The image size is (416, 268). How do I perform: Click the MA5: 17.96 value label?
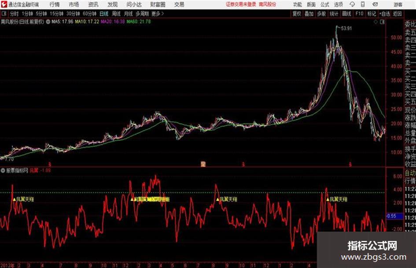point(63,22)
